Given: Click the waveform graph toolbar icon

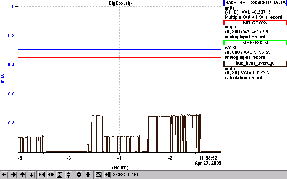Looking at the screenshot, I should click(99, 175).
